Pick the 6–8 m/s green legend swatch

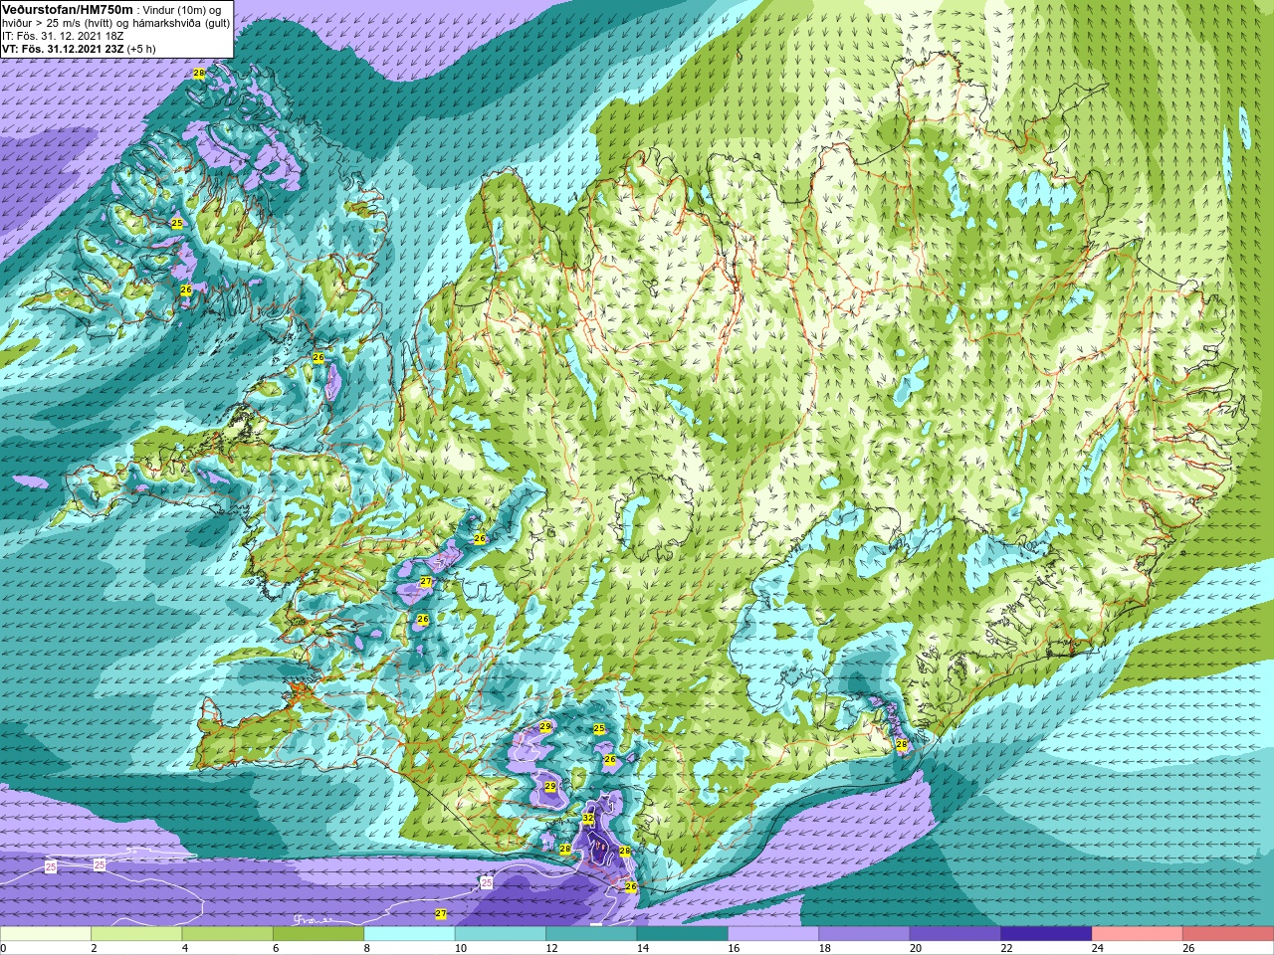pyautogui.click(x=318, y=934)
